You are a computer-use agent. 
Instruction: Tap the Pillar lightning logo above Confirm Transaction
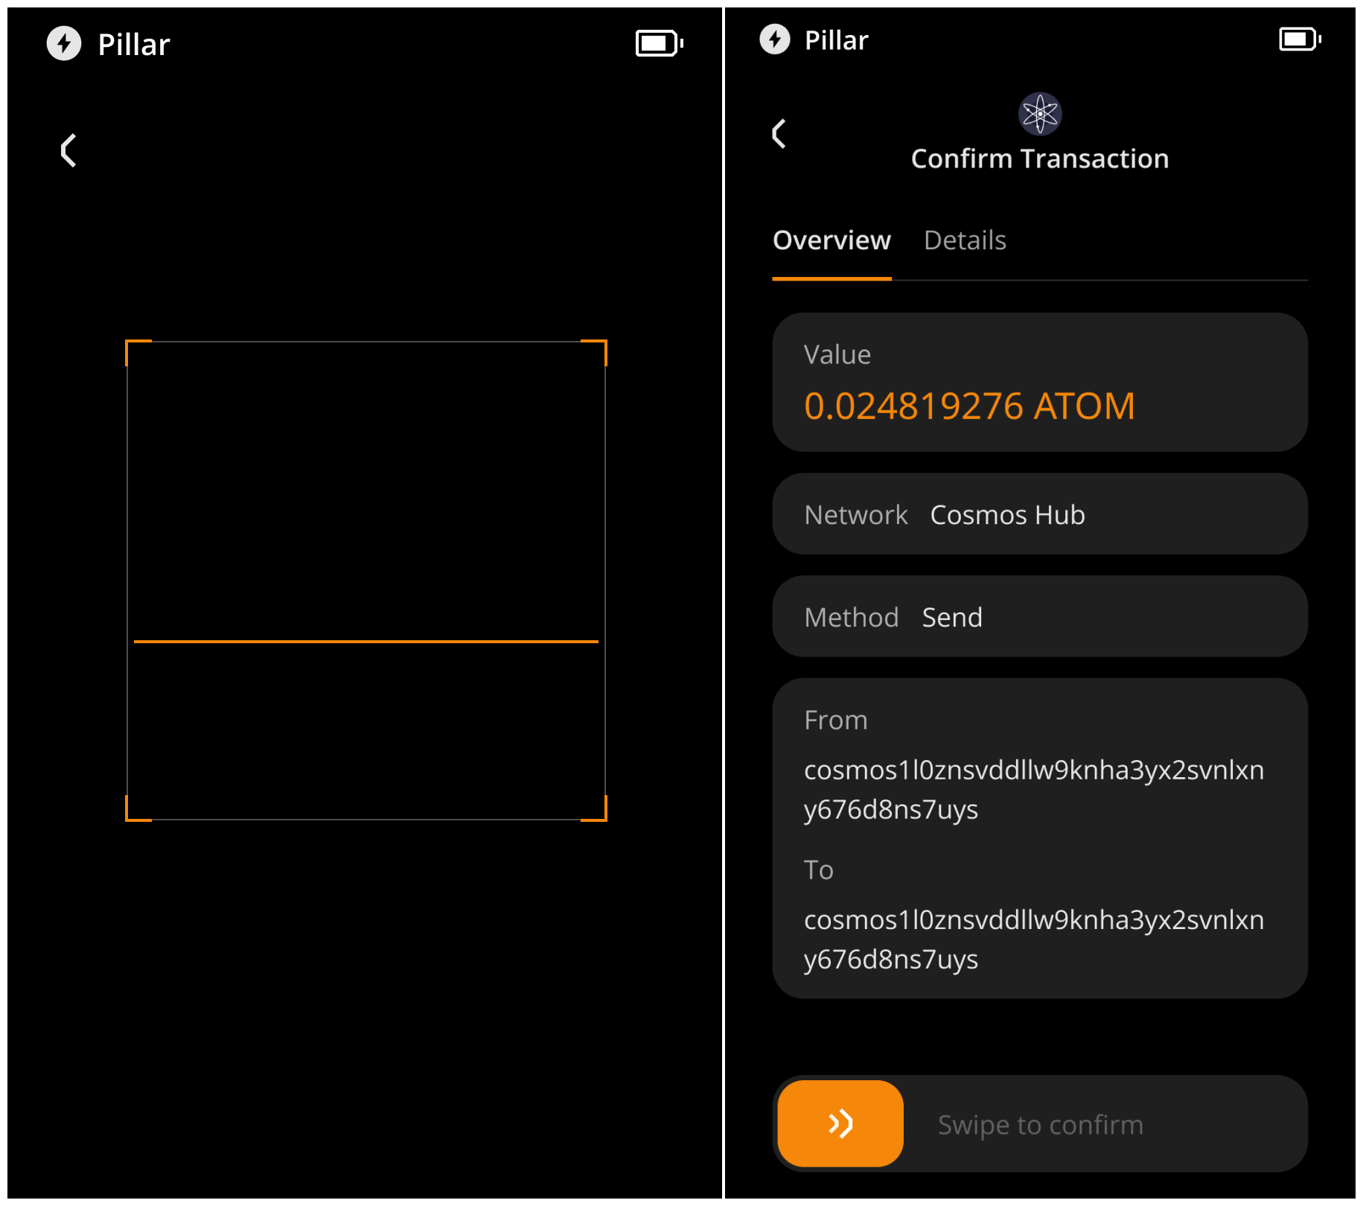pyautogui.click(x=774, y=39)
